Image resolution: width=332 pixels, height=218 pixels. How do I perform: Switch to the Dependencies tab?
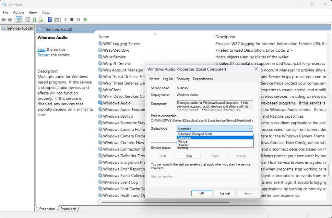(203, 79)
